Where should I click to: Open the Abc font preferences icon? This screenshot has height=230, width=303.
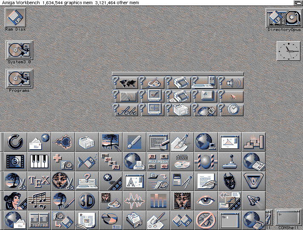[x=125, y=110]
